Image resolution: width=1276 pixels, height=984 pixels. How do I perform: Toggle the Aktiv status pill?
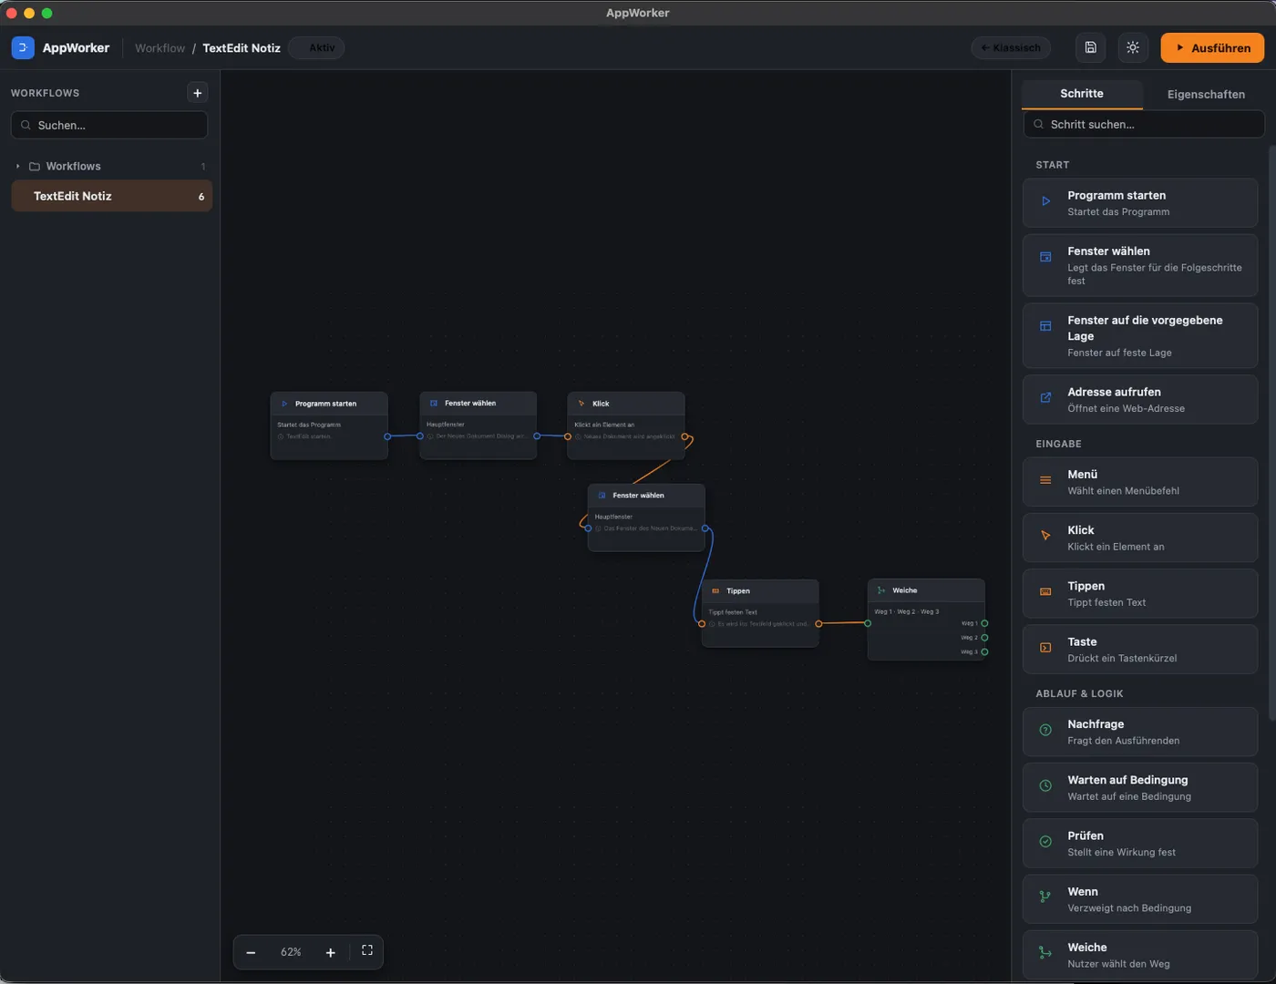click(316, 47)
